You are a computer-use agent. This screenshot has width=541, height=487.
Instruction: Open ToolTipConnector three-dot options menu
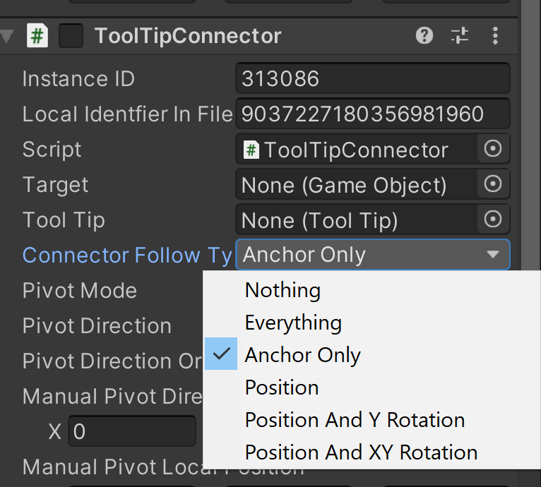pyautogui.click(x=496, y=35)
